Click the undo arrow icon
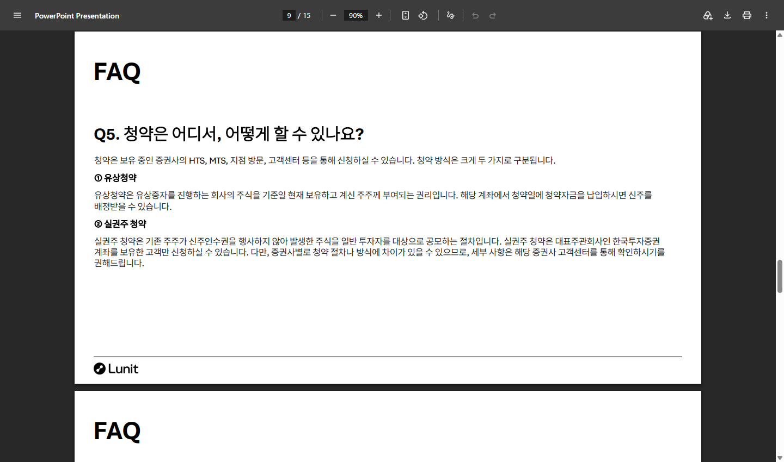This screenshot has width=784, height=462. click(x=475, y=15)
